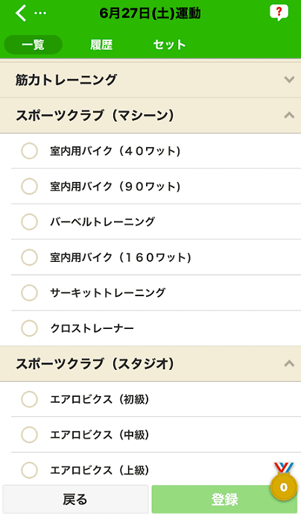The height and width of the screenshot is (517, 301).
Task: Choose サーキットトレーニング radio option
Action: (29, 292)
